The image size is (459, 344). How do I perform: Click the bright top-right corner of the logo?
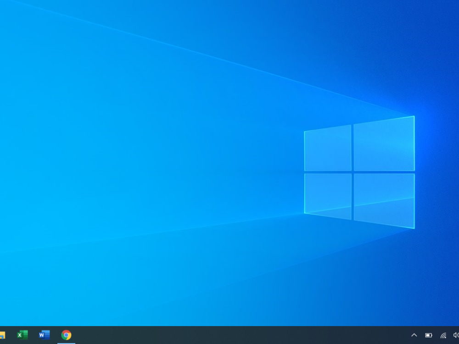(x=413, y=117)
